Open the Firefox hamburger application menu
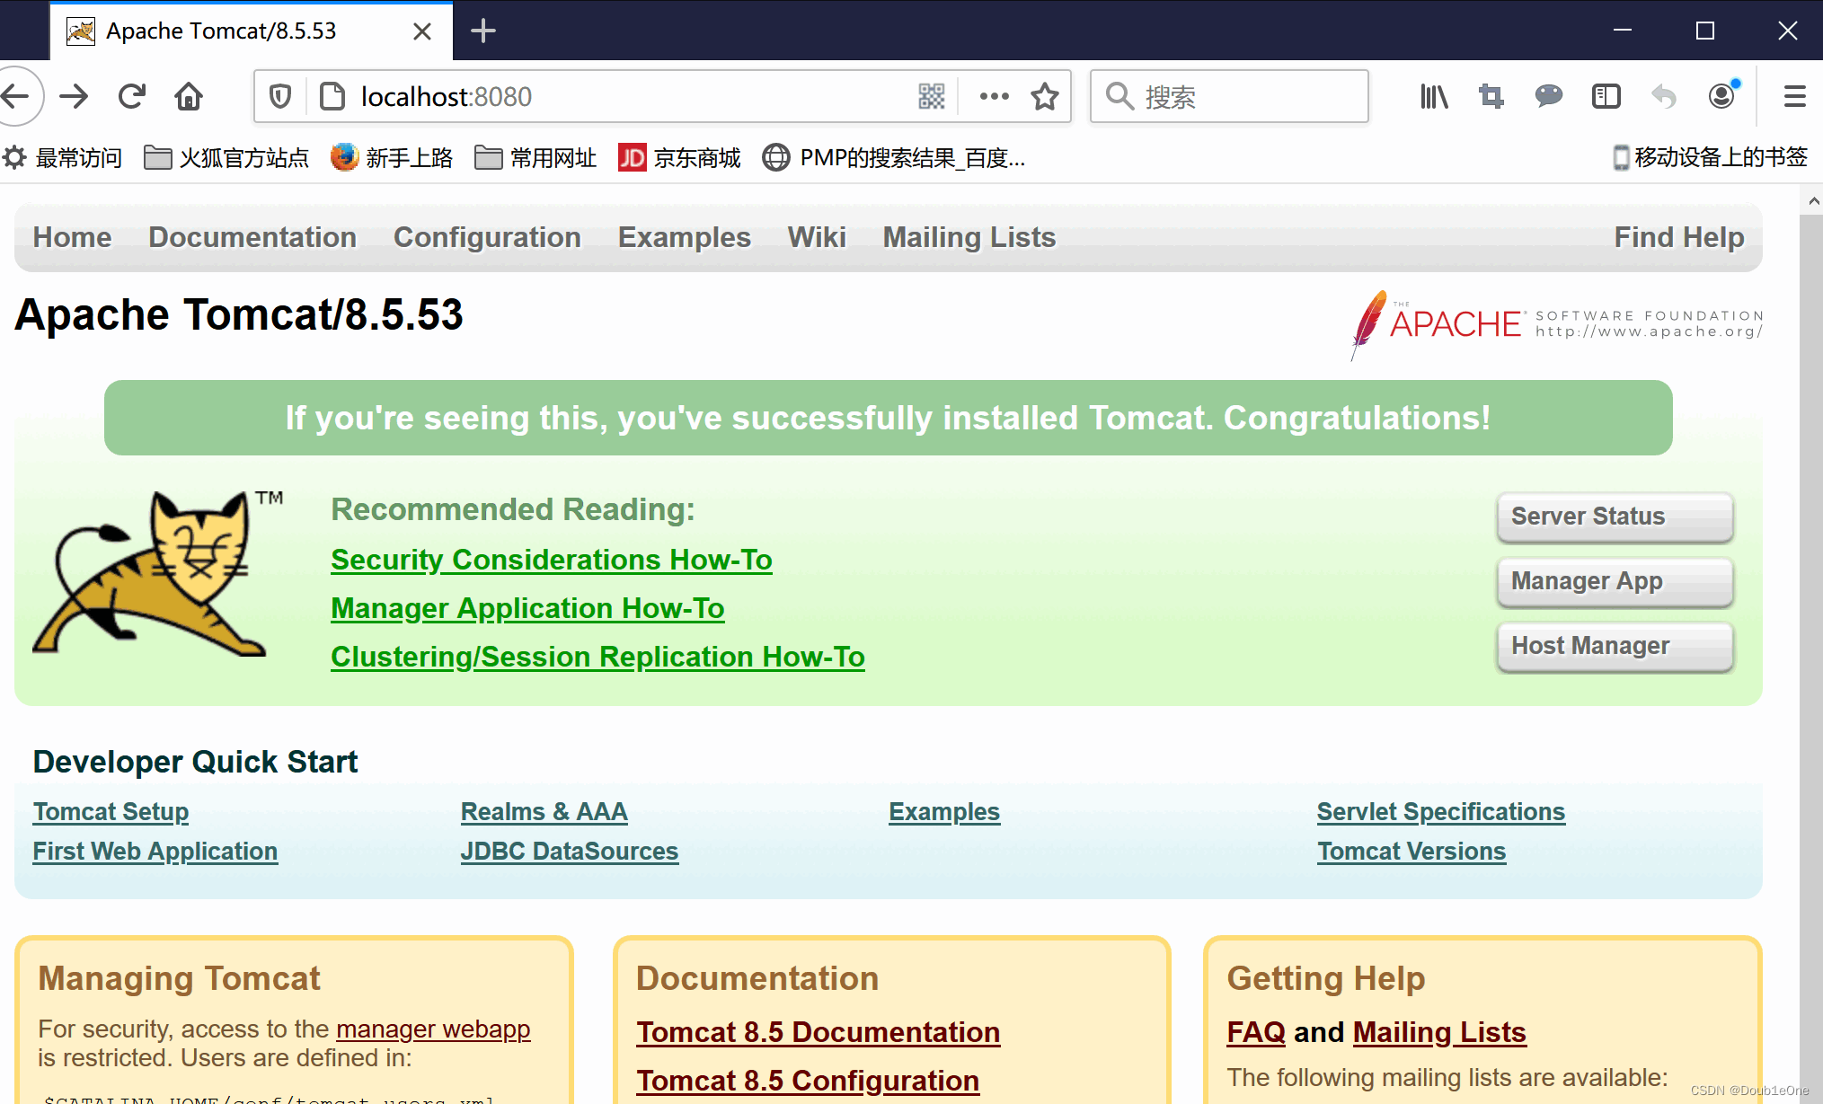This screenshot has height=1104, width=1823. tap(1794, 96)
